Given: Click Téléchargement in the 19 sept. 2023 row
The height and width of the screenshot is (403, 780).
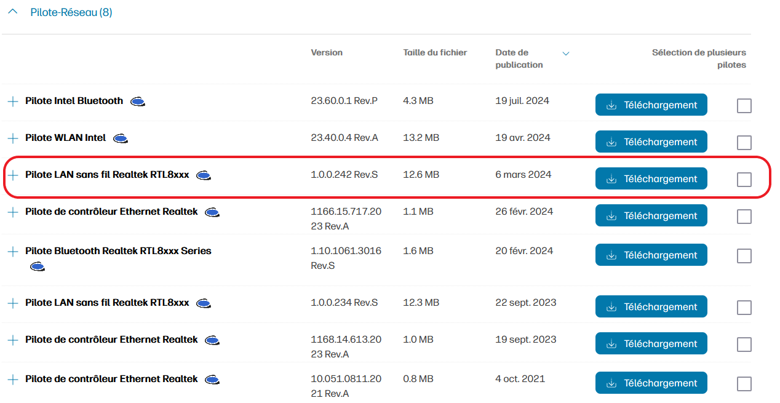Looking at the screenshot, I should (651, 343).
